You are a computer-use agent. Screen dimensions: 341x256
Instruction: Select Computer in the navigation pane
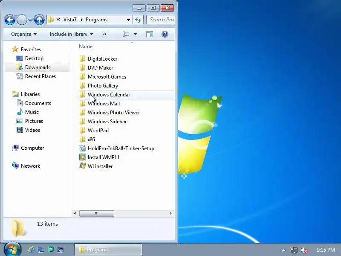32,148
